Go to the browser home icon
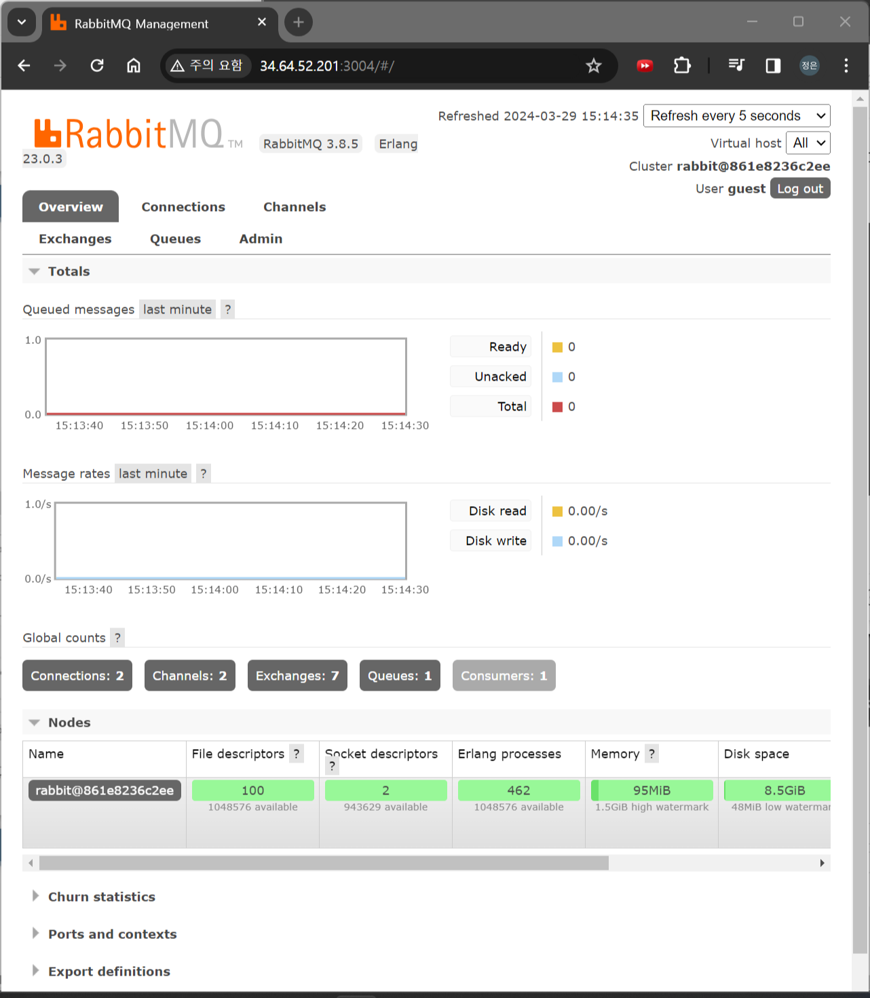 pyautogui.click(x=134, y=66)
